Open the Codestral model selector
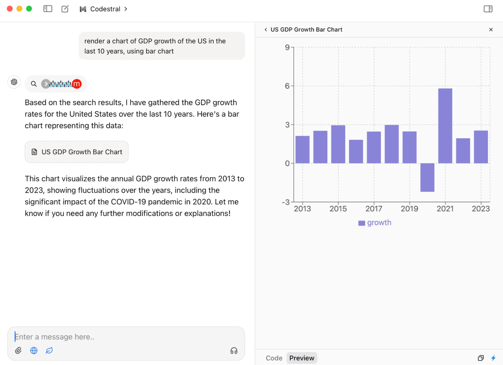Screen dimensions: 503x365 pyautogui.click(x=103, y=9)
